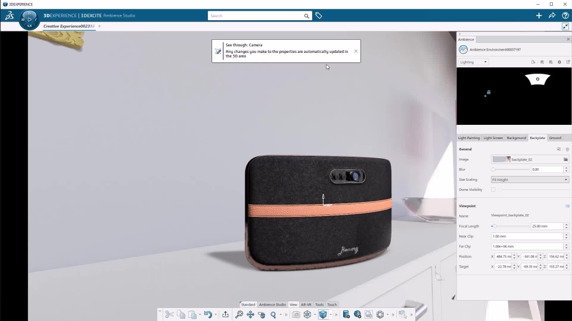Select the Pan tool with four arrows

click(250, 314)
